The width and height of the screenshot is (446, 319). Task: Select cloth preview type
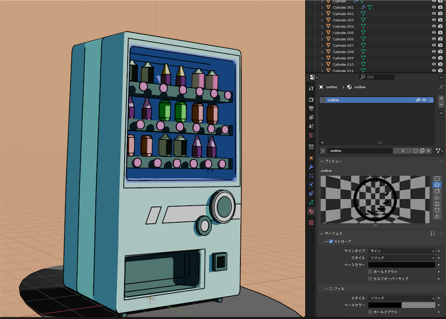click(437, 210)
